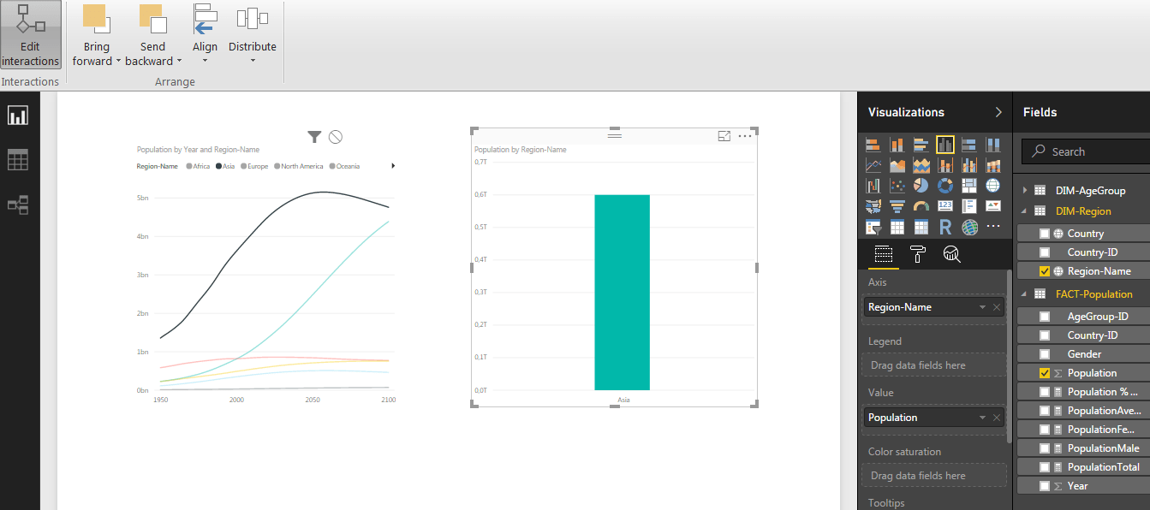This screenshot has width=1150, height=510.
Task: Check the PopulationTotal field checkbox
Action: [x=1045, y=467]
